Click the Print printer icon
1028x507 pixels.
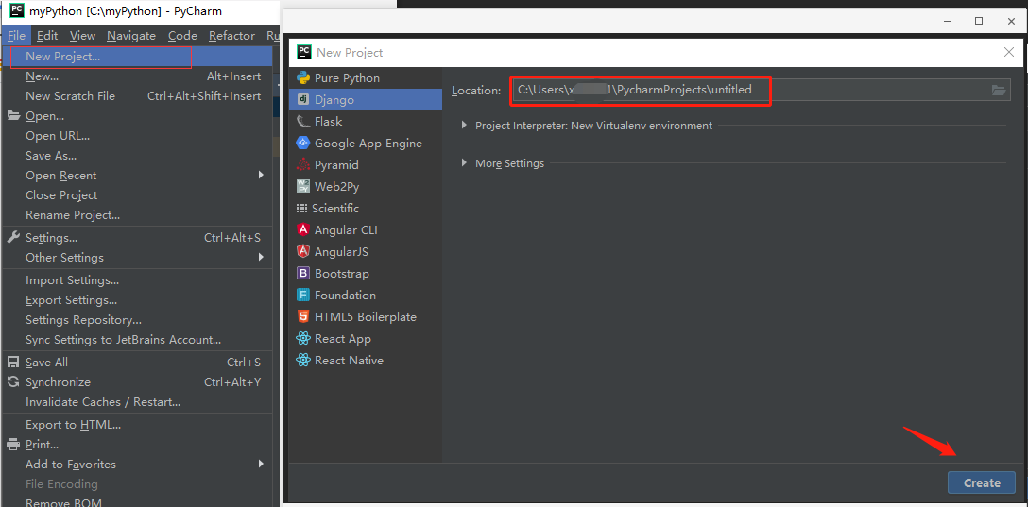[14, 445]
